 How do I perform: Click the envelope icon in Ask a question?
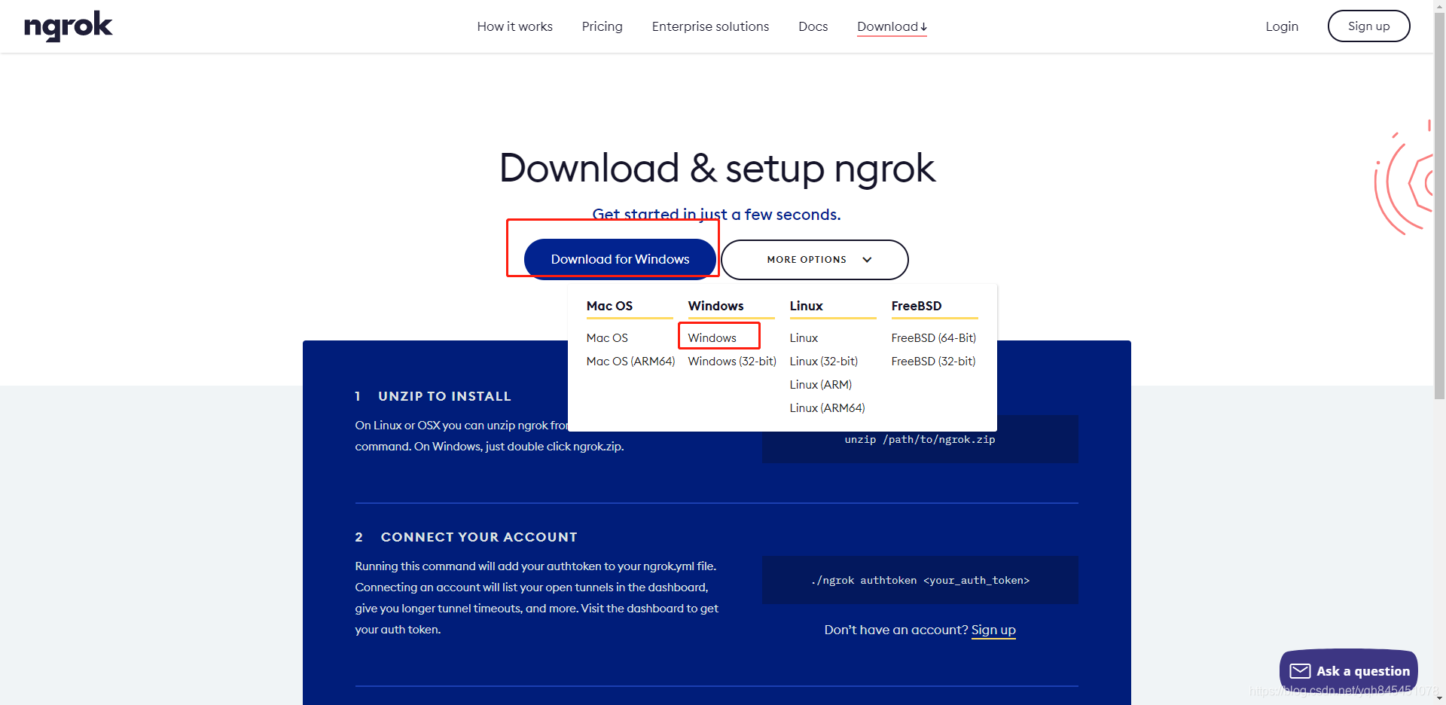(x=1300, y=671)
